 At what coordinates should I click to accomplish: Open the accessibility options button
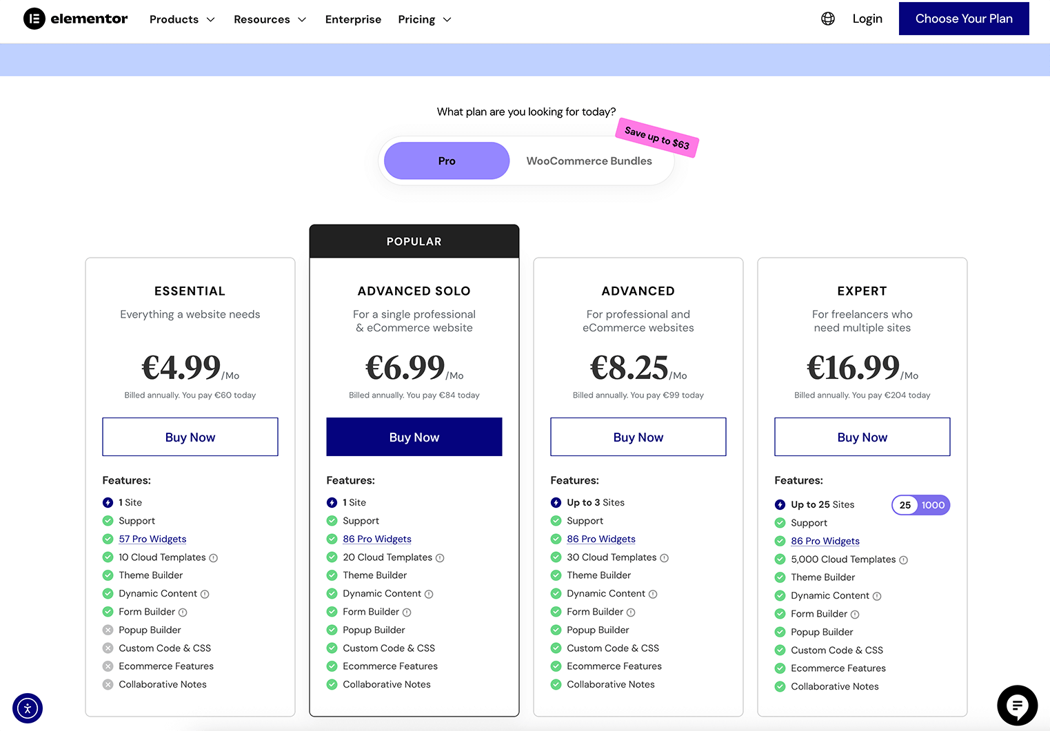(28, 708)
